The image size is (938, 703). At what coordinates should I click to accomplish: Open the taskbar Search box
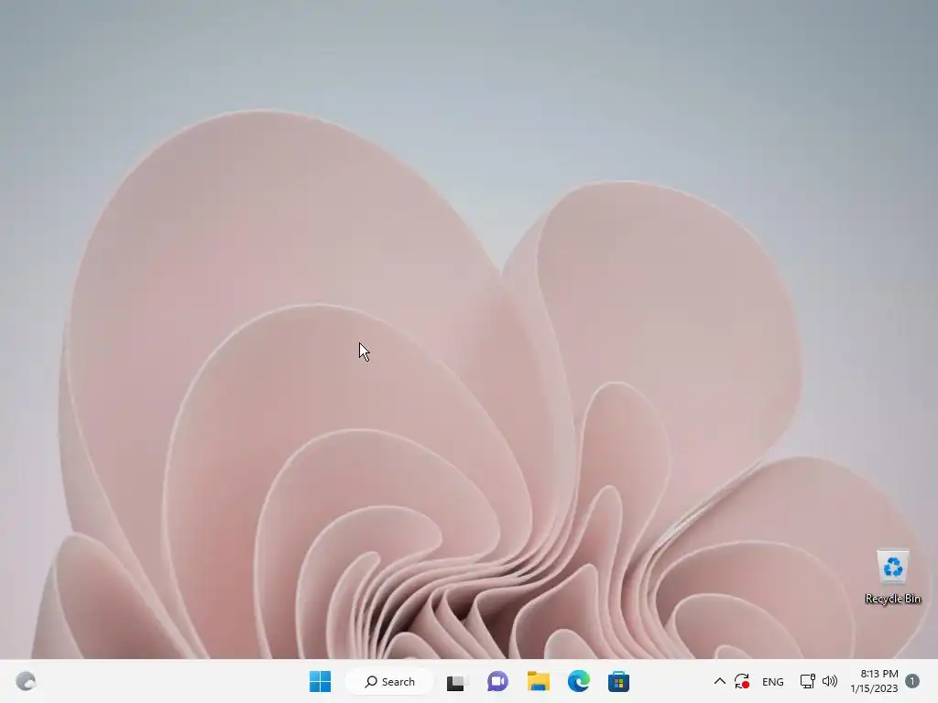pyautogui.click(x=389, y=681)
